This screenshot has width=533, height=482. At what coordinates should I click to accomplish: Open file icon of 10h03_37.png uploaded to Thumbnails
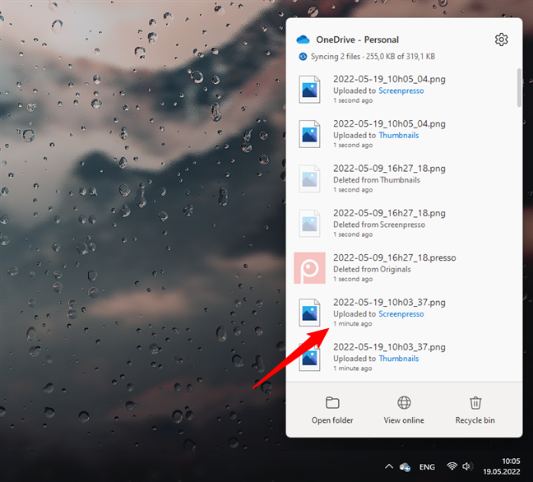(309, 357)
